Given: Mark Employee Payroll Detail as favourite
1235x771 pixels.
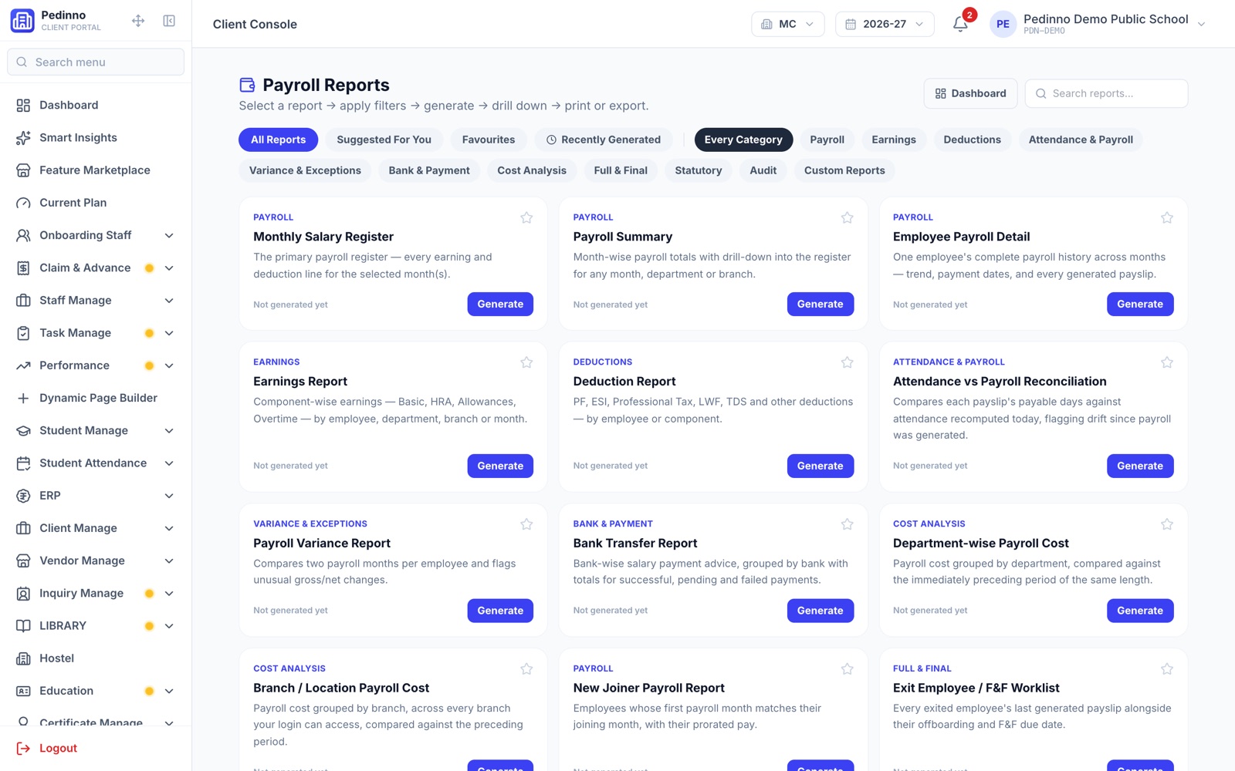Looking at the screenshot, I should click(x=1167, y=217).
